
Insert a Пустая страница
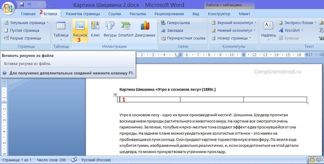pyautogui.click(x=22, y=31)
